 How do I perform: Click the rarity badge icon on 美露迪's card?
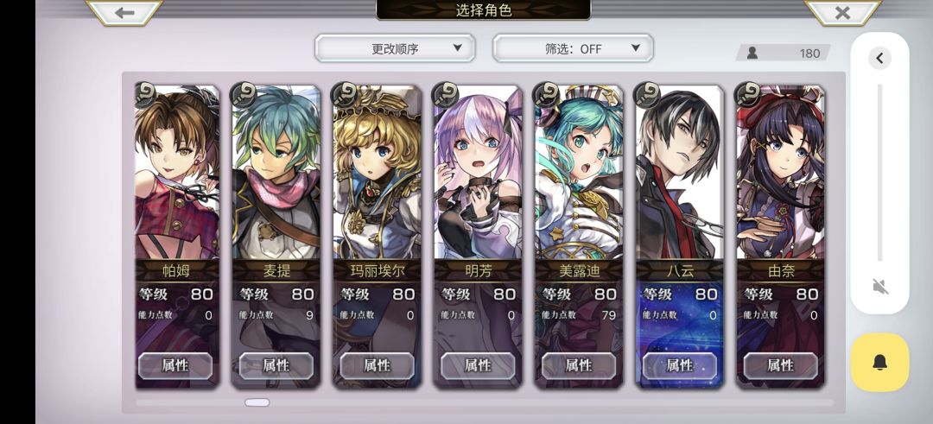click(x=546, y=94)
